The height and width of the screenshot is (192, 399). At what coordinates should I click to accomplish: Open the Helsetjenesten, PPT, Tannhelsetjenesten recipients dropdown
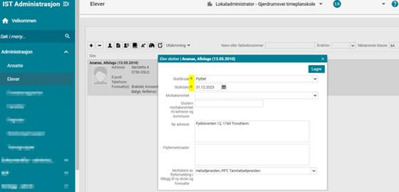pos(256,171)
